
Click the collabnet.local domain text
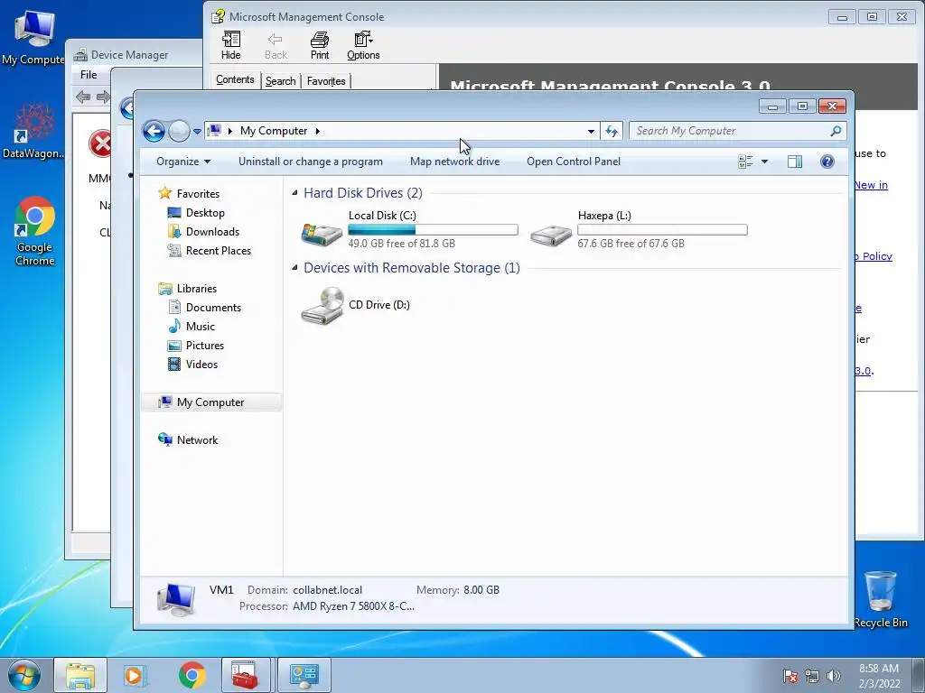(x=327, y=590)
